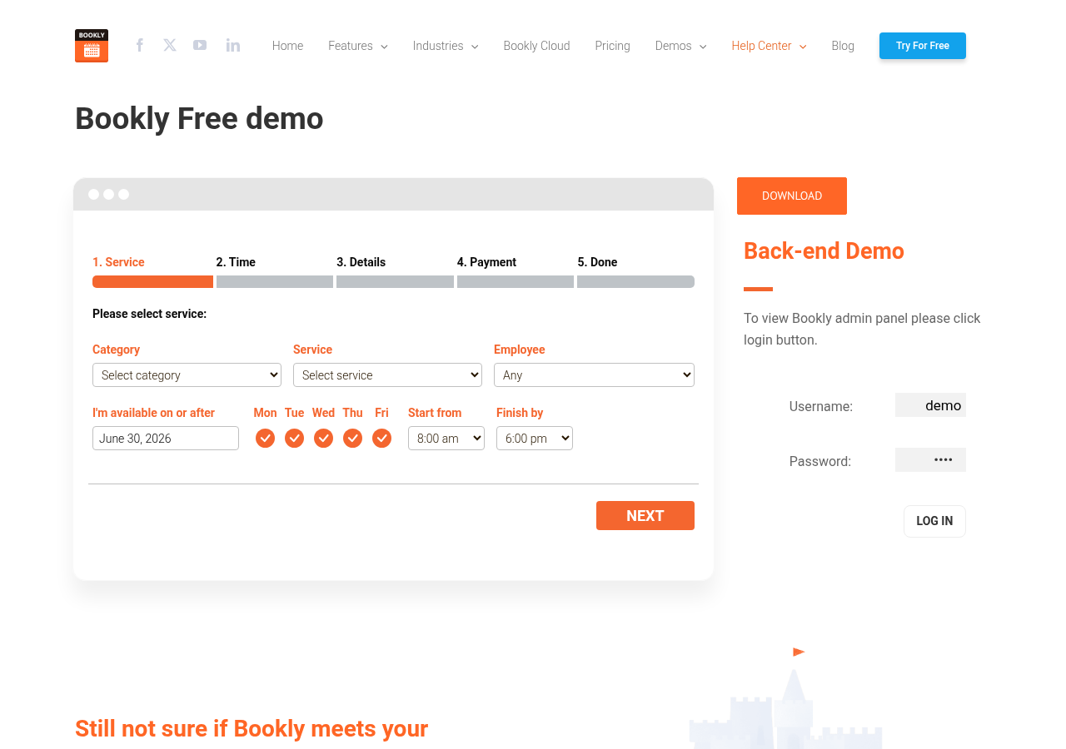The image size is (1066, 749).
Task: Click the orange DOWNLOAD button
Action: 792,196
